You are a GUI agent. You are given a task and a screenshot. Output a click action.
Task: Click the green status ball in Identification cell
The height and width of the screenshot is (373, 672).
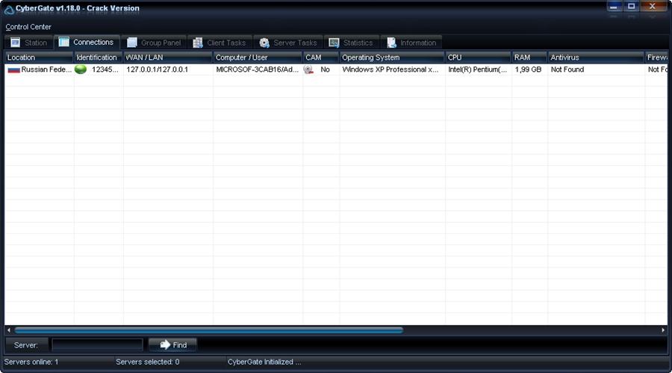(x=81, y=69)
